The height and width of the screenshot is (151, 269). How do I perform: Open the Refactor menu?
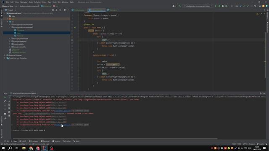pyautogui.click(x=37, y=2)
